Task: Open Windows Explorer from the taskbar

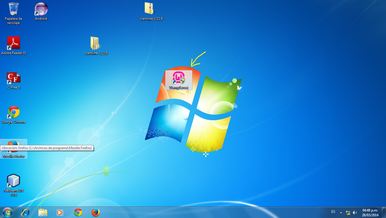Action: [43, 212]
